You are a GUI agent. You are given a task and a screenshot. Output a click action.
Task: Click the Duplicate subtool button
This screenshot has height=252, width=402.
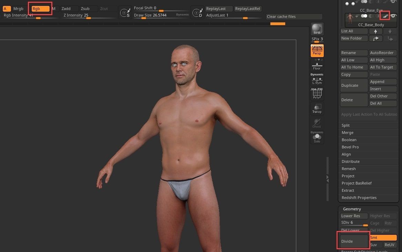354,85
